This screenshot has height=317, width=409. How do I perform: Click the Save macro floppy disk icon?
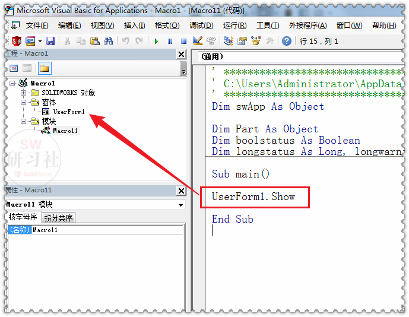[x=50, y=41]
